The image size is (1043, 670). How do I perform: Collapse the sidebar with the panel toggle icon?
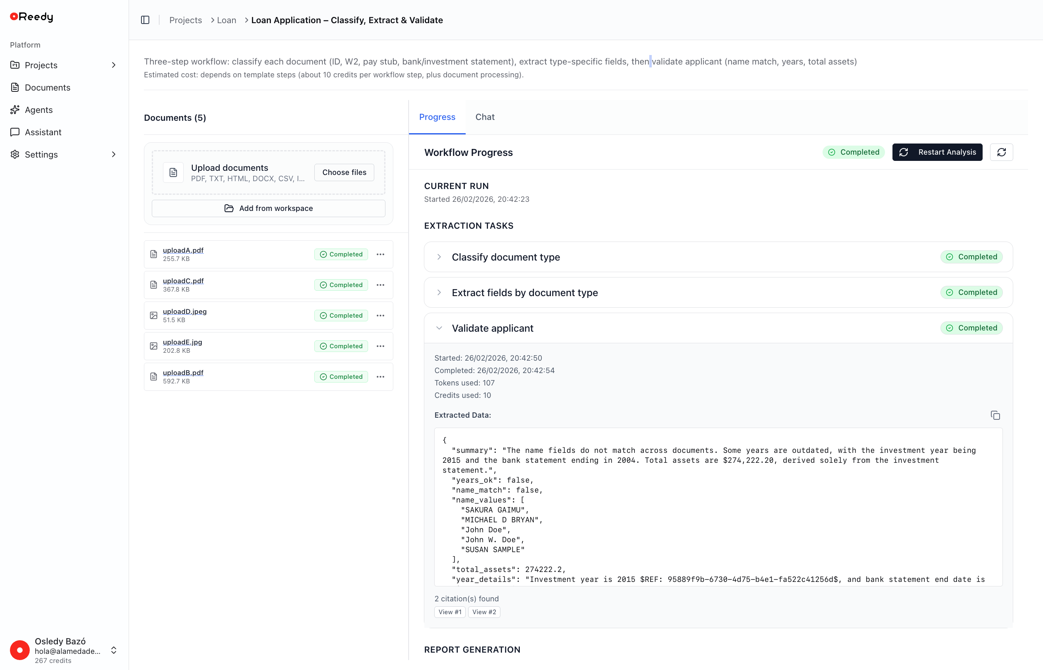tap(145, 20)
